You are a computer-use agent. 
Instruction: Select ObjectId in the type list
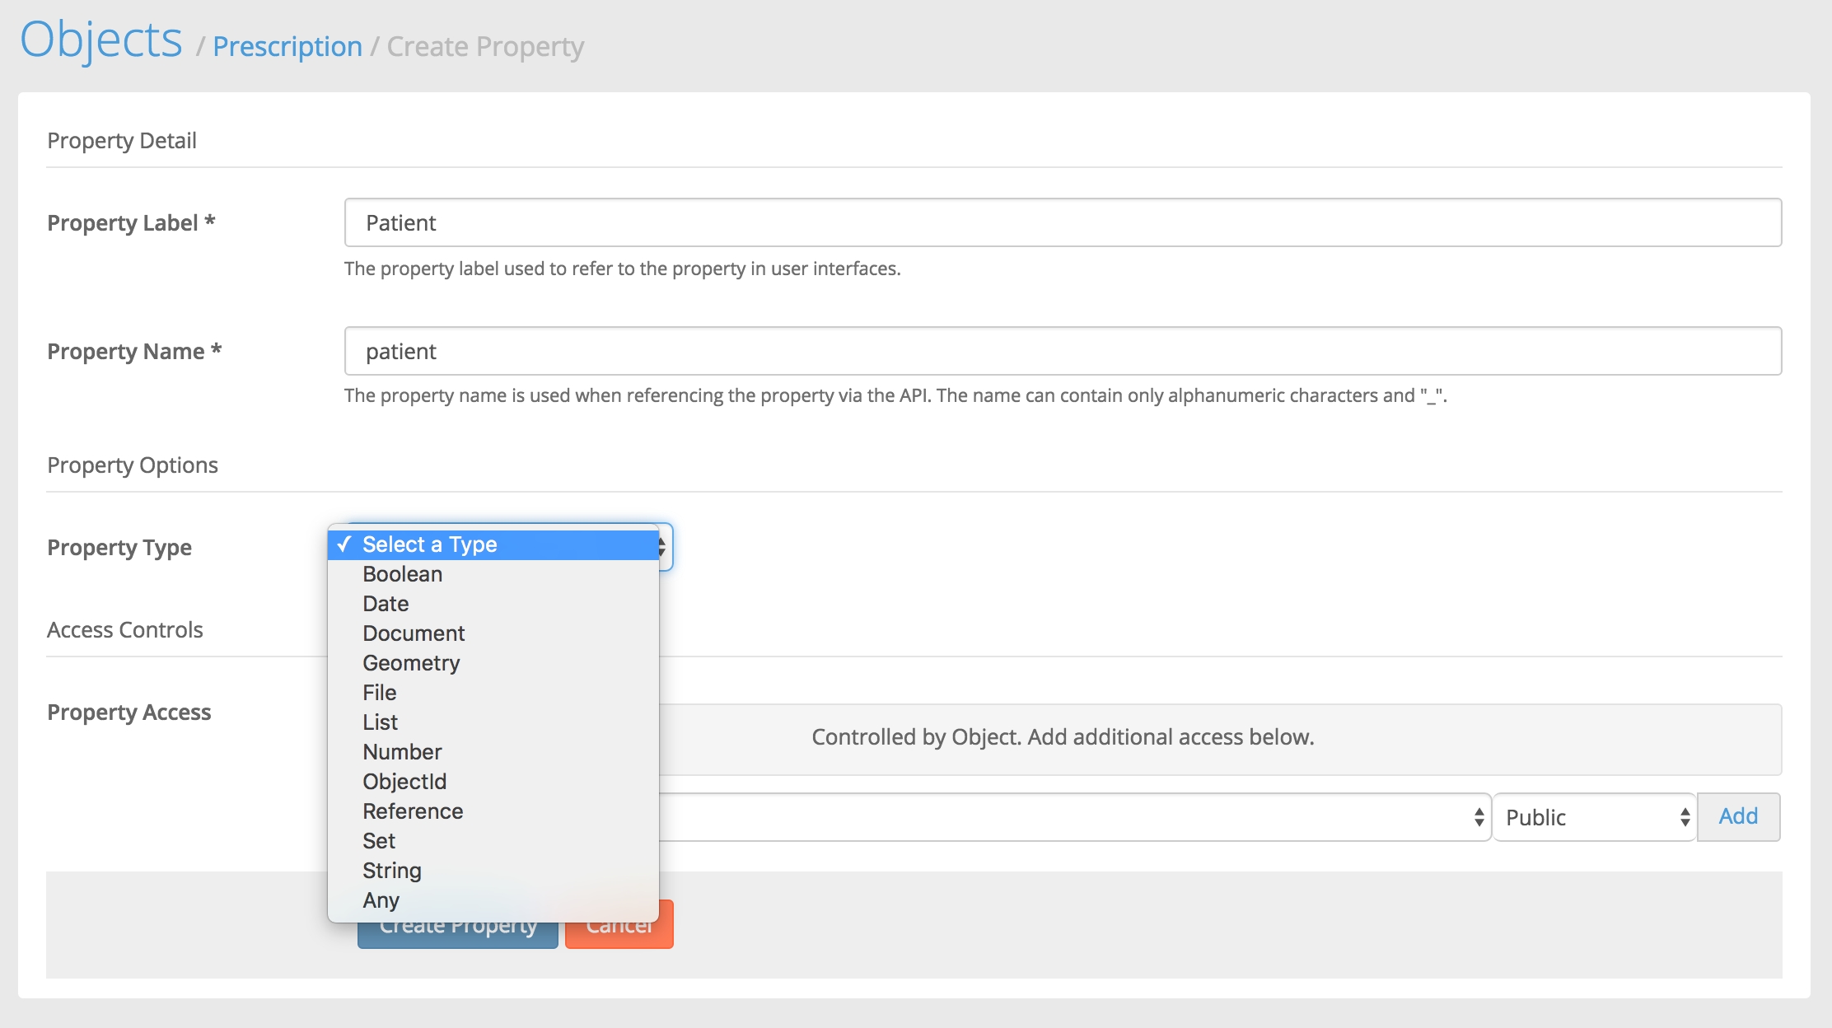(493, 782)
